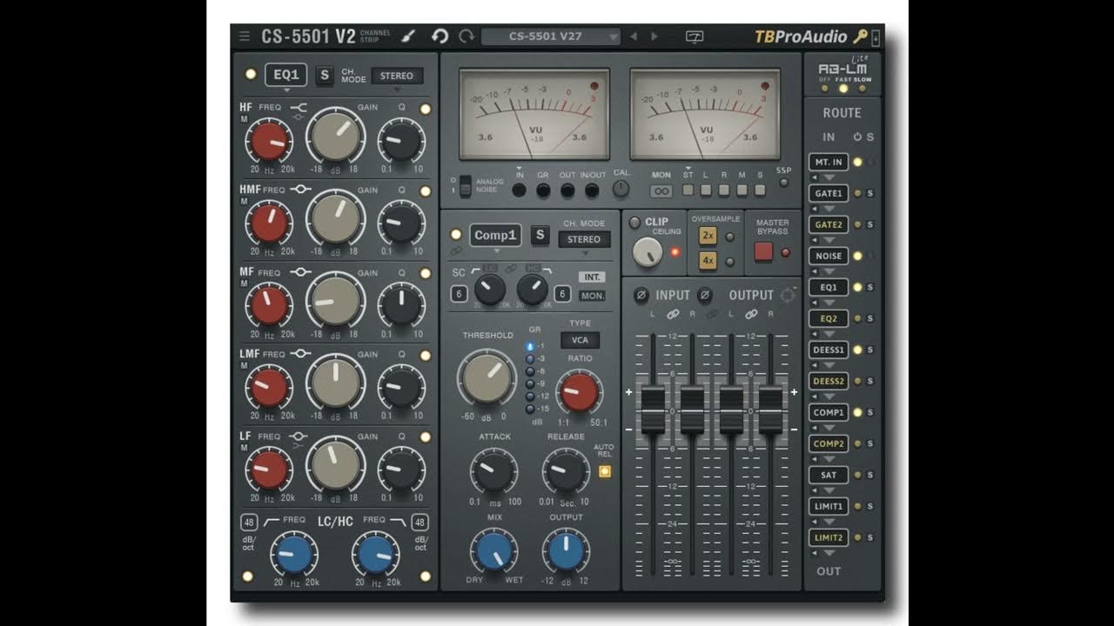This screenshot has height=626, width=1114.
Task: Click the AB-LM SLOW mode LED
Action: [862, 88]
